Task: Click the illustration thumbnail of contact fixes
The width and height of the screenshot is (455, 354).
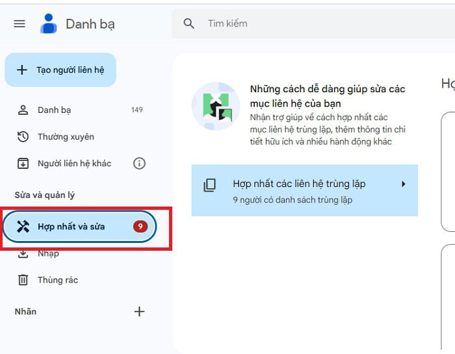Action: pos(216,106)
